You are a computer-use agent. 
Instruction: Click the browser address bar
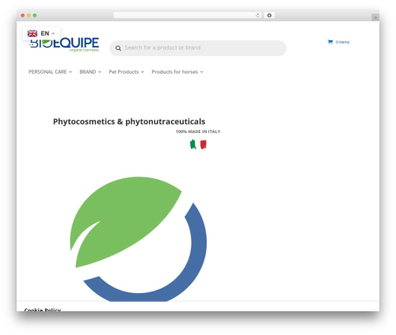click(x=188, y=15)
